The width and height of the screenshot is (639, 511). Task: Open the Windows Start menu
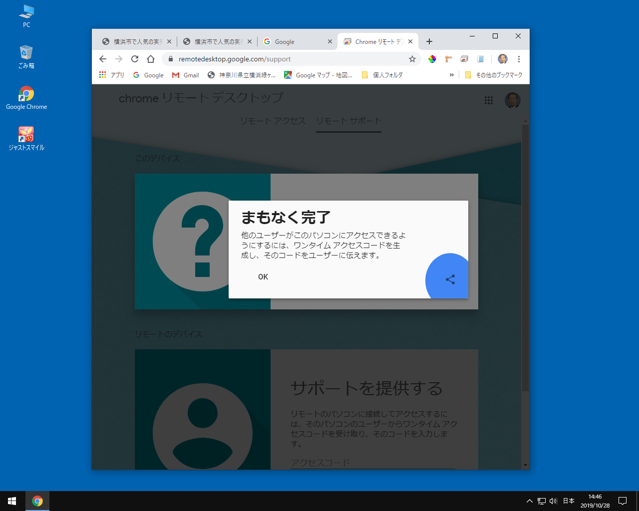pyautogui.click(x=12, y=501)
